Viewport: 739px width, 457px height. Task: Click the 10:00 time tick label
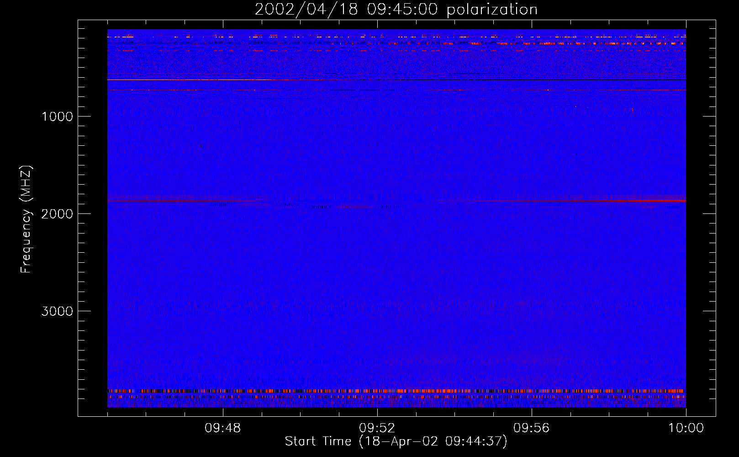pos(686,428)
